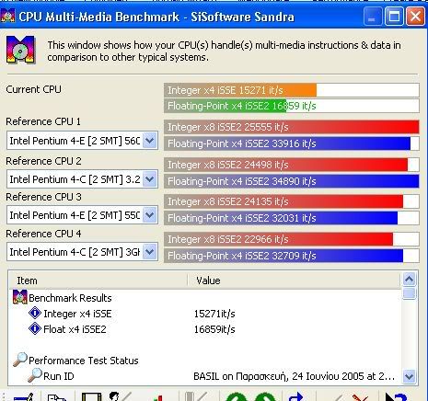Click the context help pointer icon in the bottom toolbar
The width and height of the screenshot is (428, 401).
pos(396,396)
